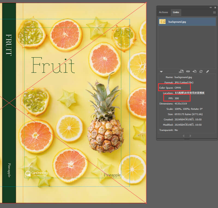This screenshot has height=208, width=218.
Task: Select the Pineapple caption on cover
Action: (x=112, y=175)
